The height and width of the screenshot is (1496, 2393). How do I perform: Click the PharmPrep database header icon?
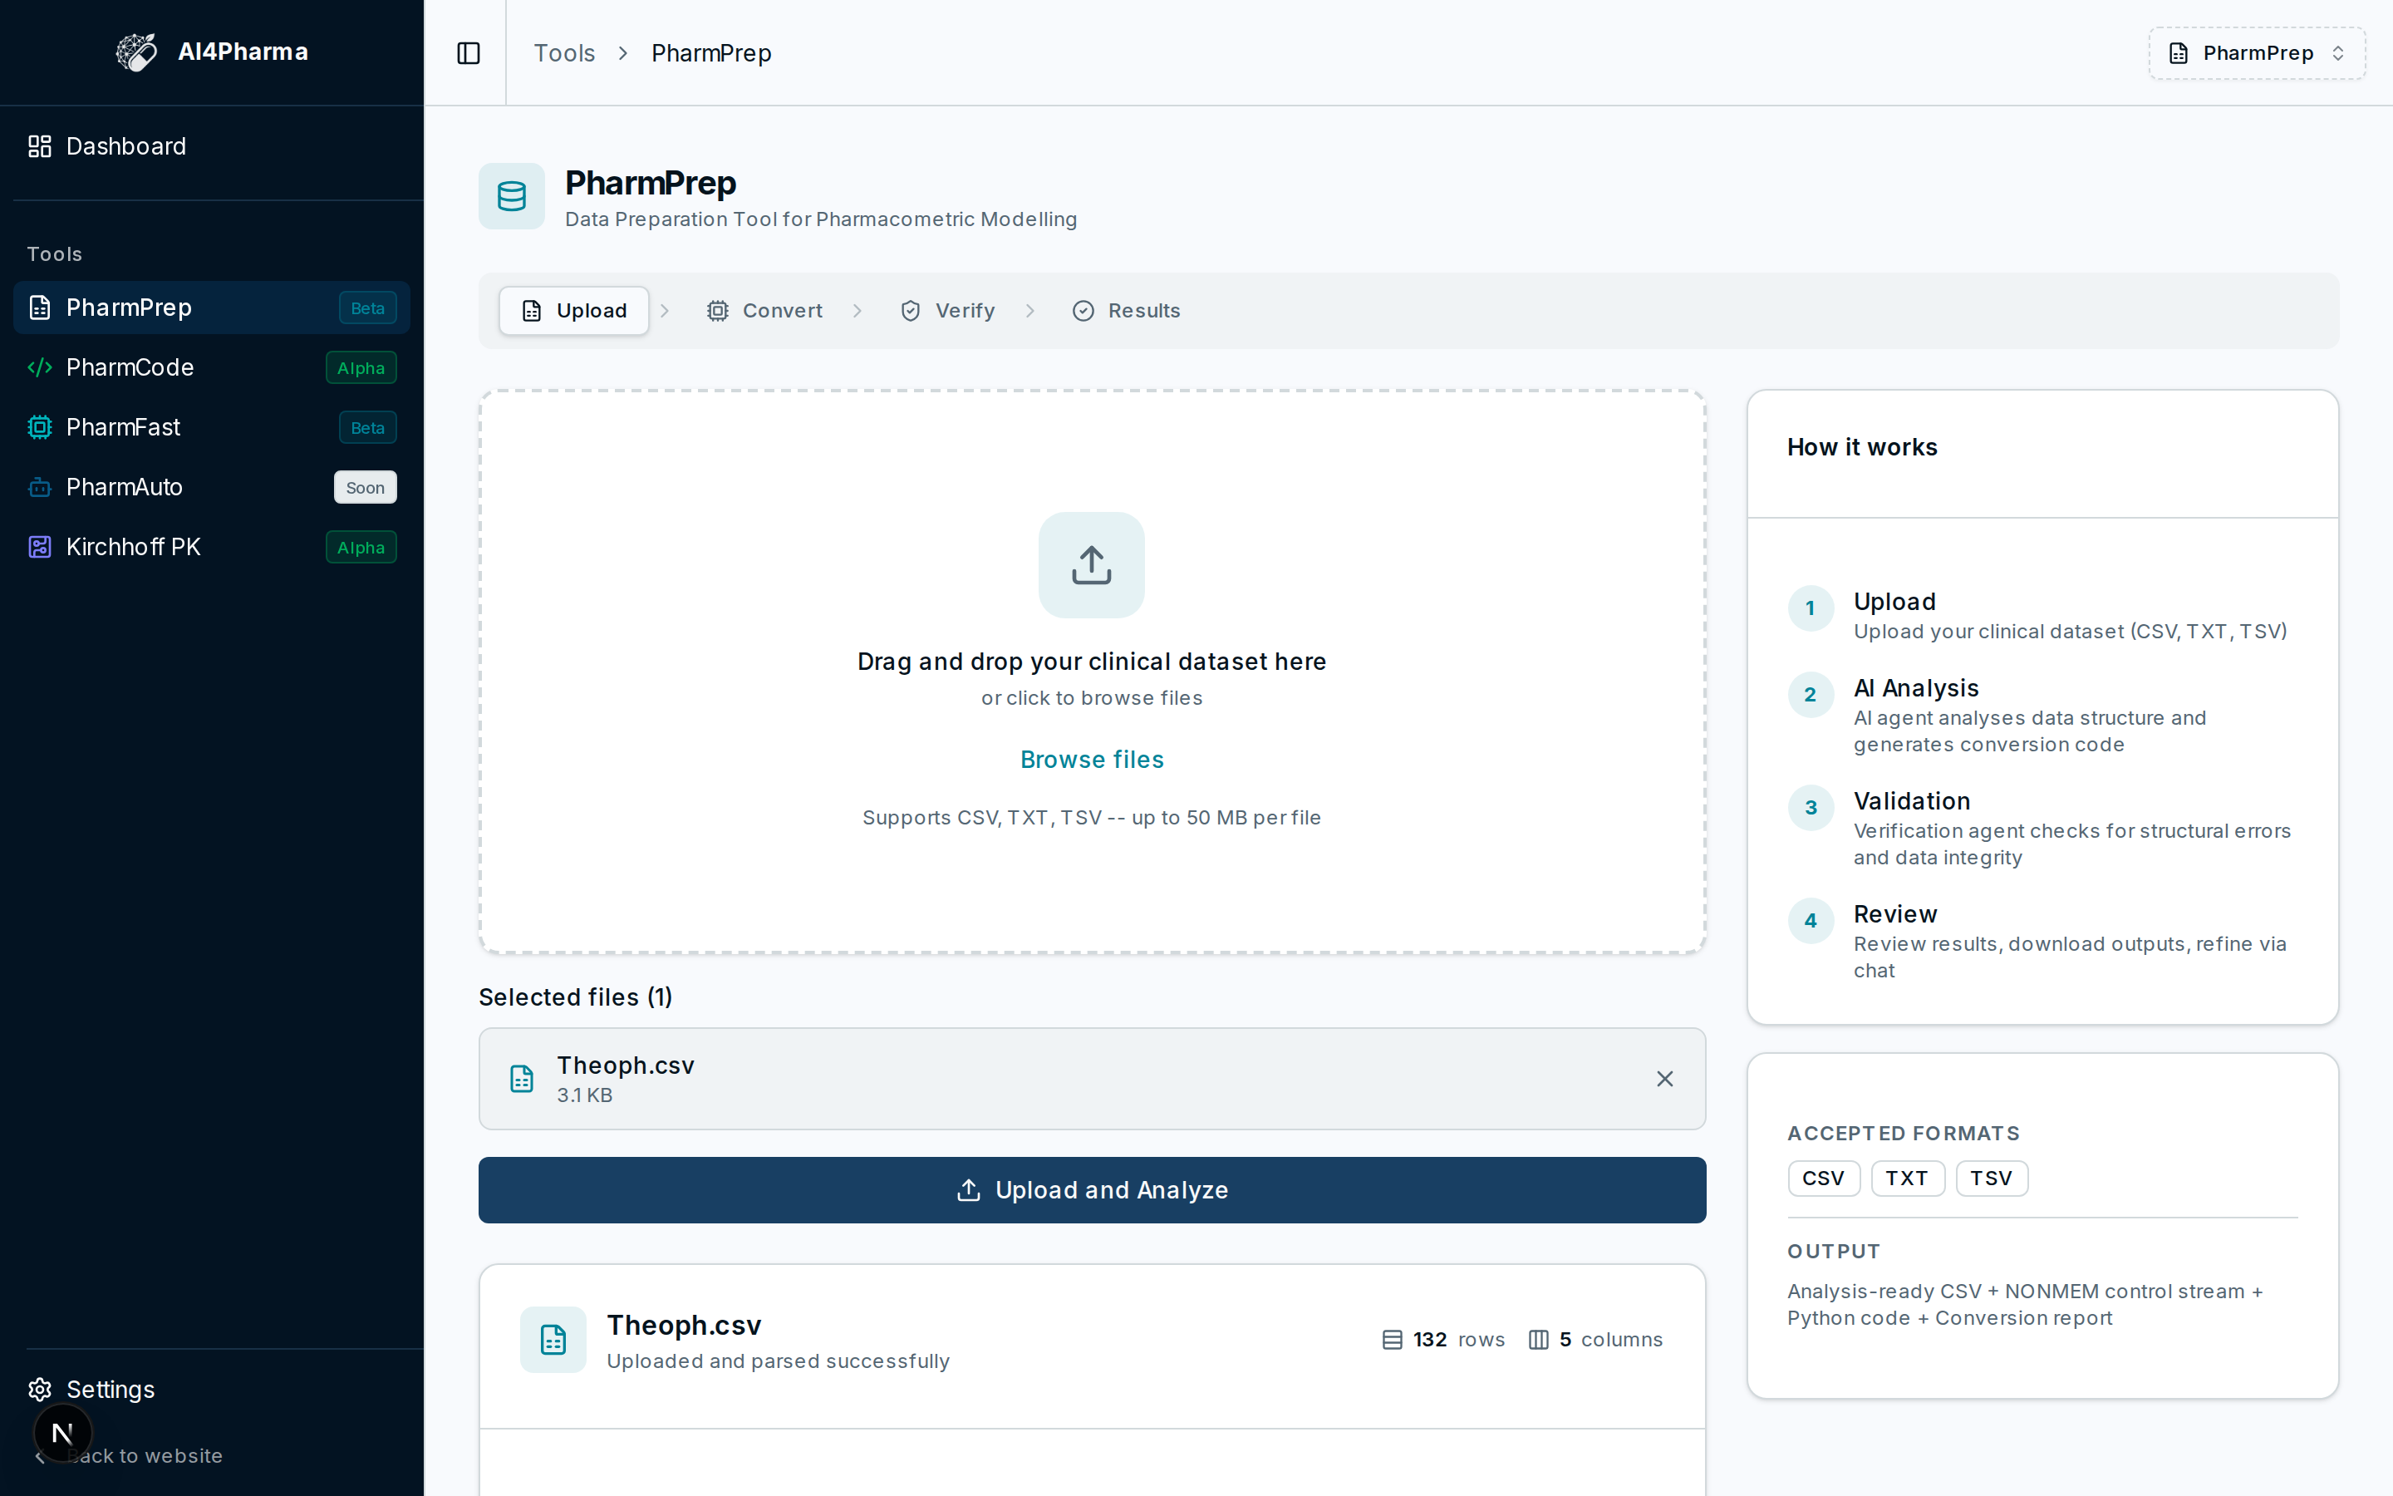pyautogui.click(x=511, y=196)
